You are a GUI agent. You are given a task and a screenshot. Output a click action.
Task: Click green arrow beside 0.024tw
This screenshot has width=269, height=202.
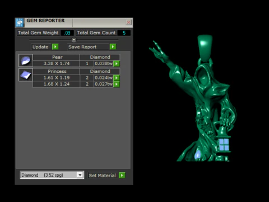[x=117, y=78]
